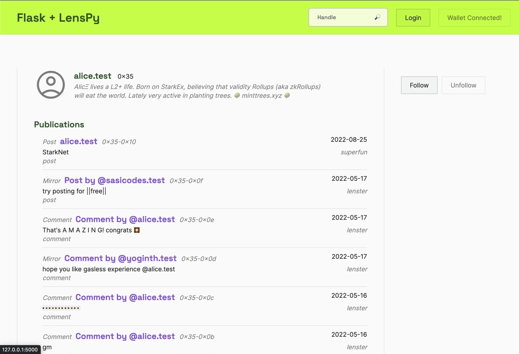Click the 'lenster' label on sasicodes mirror row
This screenshot has height=354, width=519.
coord(357,191)
